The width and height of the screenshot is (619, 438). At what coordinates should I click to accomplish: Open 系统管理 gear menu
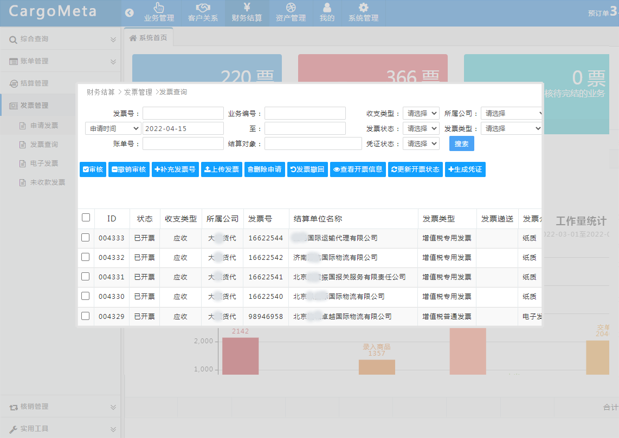363,13
